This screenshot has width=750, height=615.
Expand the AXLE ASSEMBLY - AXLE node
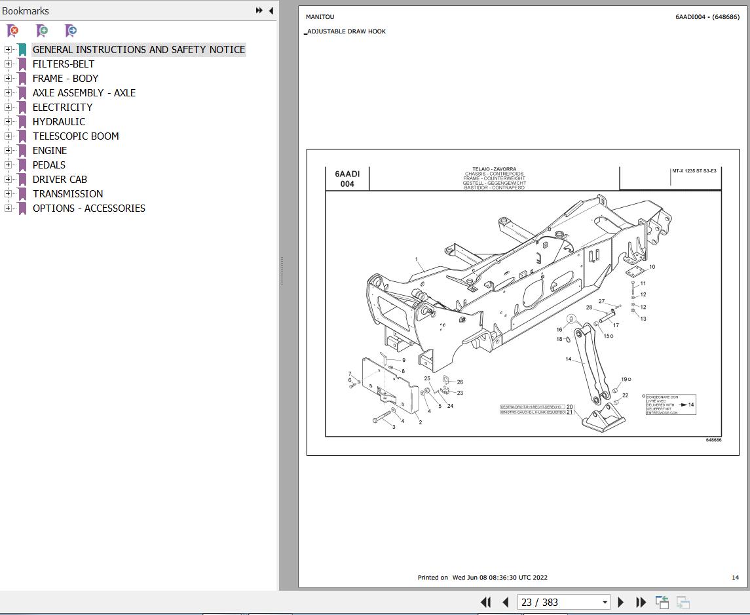[x=8, y=92]
